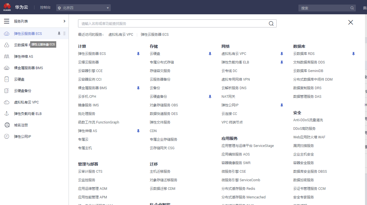Open the 北京四 region dropdown
367x205 pixels.
84,8
